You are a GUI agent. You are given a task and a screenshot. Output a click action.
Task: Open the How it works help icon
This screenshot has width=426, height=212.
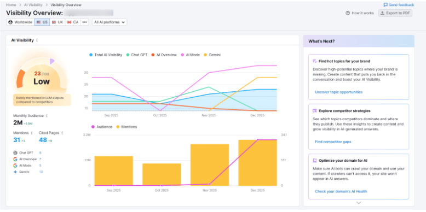tap(348, 13)
